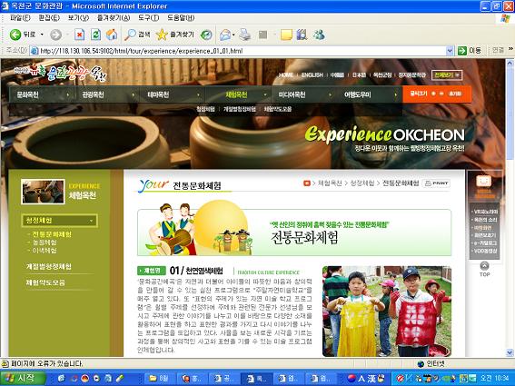The image size is (515, 386).
Task: Click the 시작 Start button
Action: [23, 378]
